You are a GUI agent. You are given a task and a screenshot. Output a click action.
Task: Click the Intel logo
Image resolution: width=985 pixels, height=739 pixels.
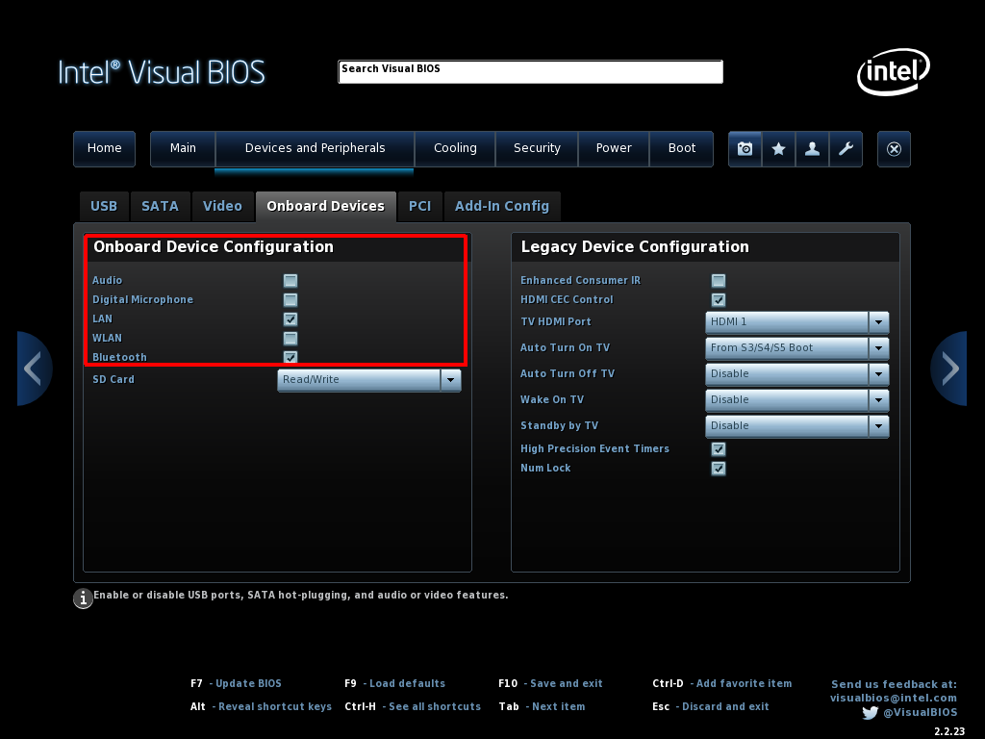coord(894,71)
